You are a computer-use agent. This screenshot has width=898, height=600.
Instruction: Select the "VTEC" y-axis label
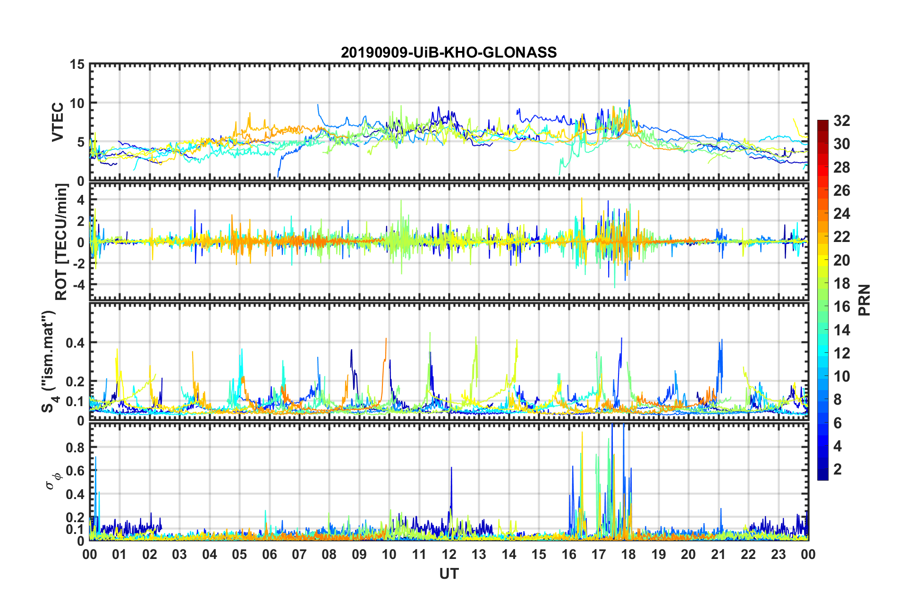click(x=58, y=123)
